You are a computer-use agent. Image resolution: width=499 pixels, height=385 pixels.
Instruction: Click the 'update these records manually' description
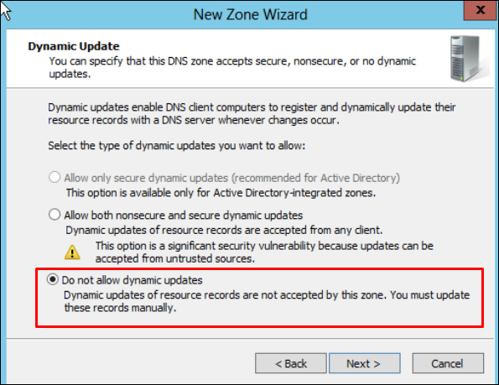click(267, 301)
